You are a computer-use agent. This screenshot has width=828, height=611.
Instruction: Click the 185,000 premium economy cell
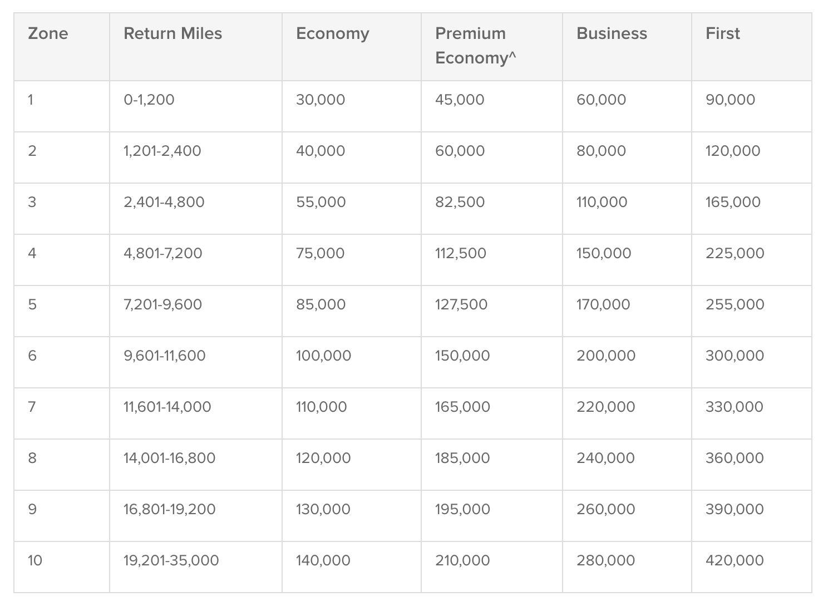click(x=462, y=458)
